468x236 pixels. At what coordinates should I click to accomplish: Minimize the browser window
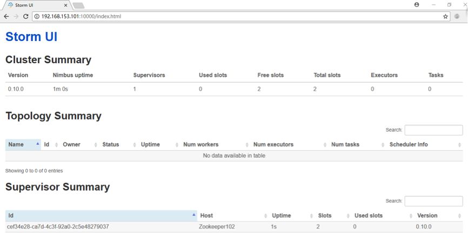coord(433,4)
